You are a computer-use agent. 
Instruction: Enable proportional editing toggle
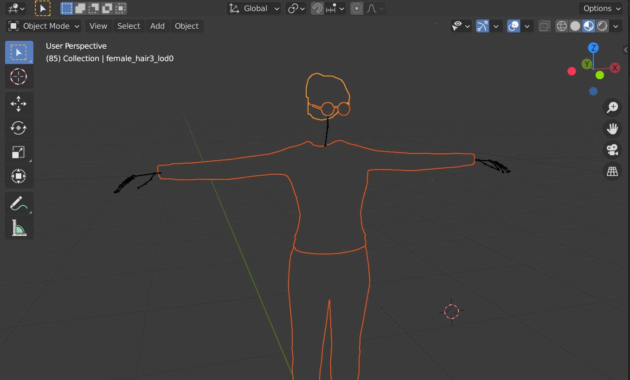point(357,8)
